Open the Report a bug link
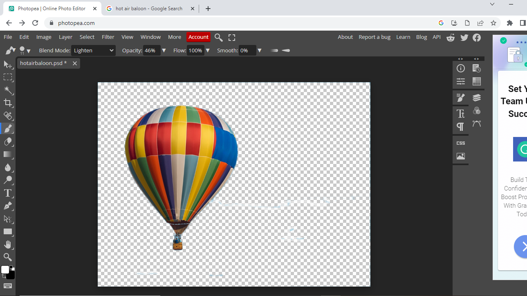The width and height of the screenshot is (527, 296). [x=375, y=37]
